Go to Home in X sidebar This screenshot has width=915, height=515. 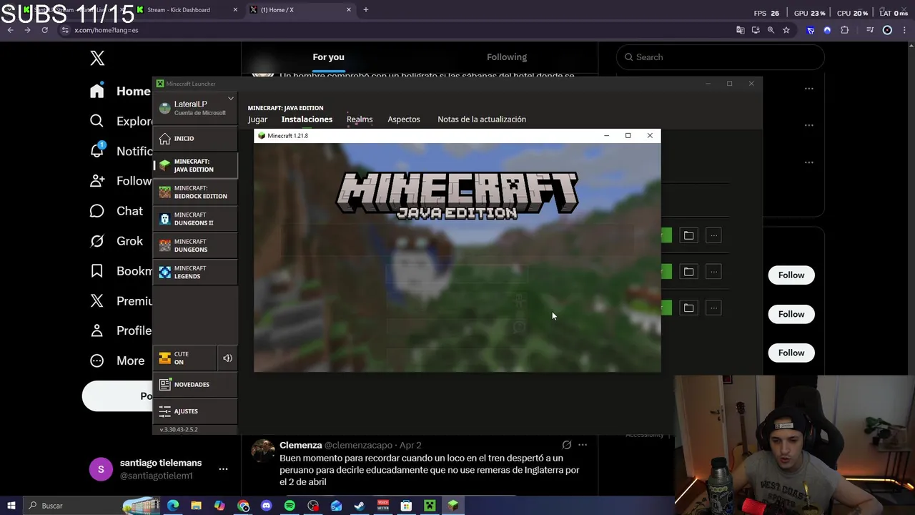click(x=120, y=91)
